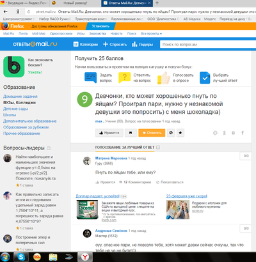Click the Лидеры bar chart icon
Image resolution: width=256 pixels, height=262 pixels.
coord(134,44)
